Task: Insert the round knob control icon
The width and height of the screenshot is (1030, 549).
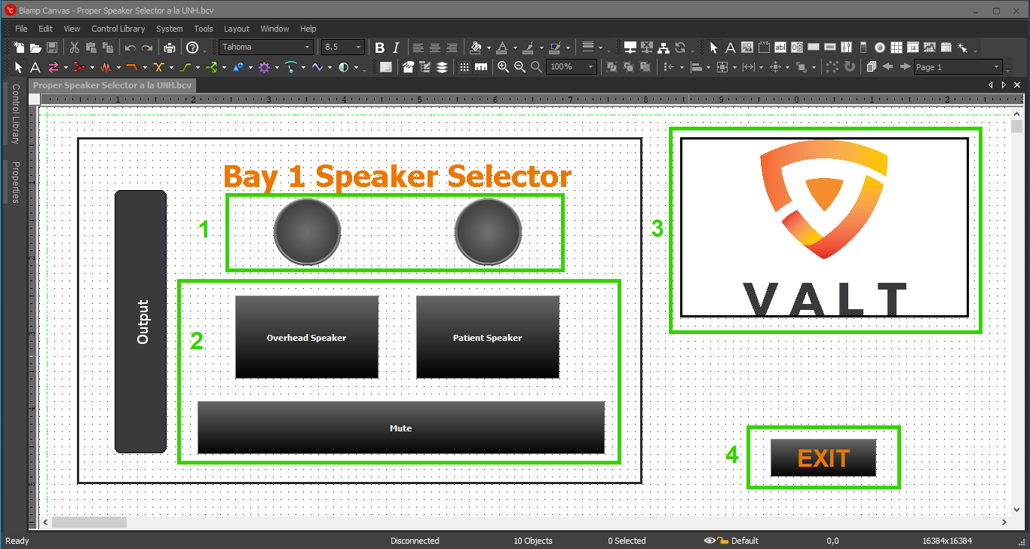Action: (879, 48)
